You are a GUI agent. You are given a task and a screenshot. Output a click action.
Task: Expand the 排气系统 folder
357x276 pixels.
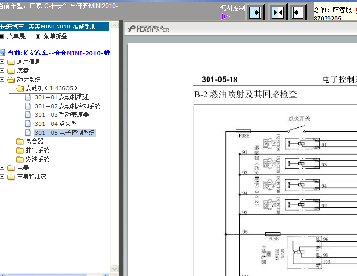click(x=11, y=150)
